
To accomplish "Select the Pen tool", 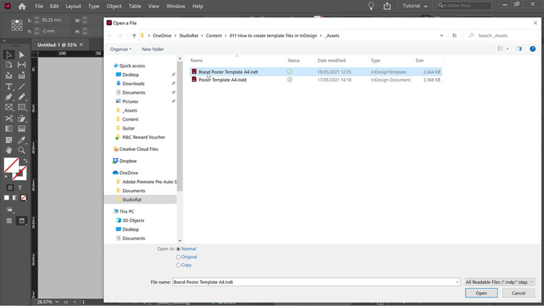I will tap(9, 97).
